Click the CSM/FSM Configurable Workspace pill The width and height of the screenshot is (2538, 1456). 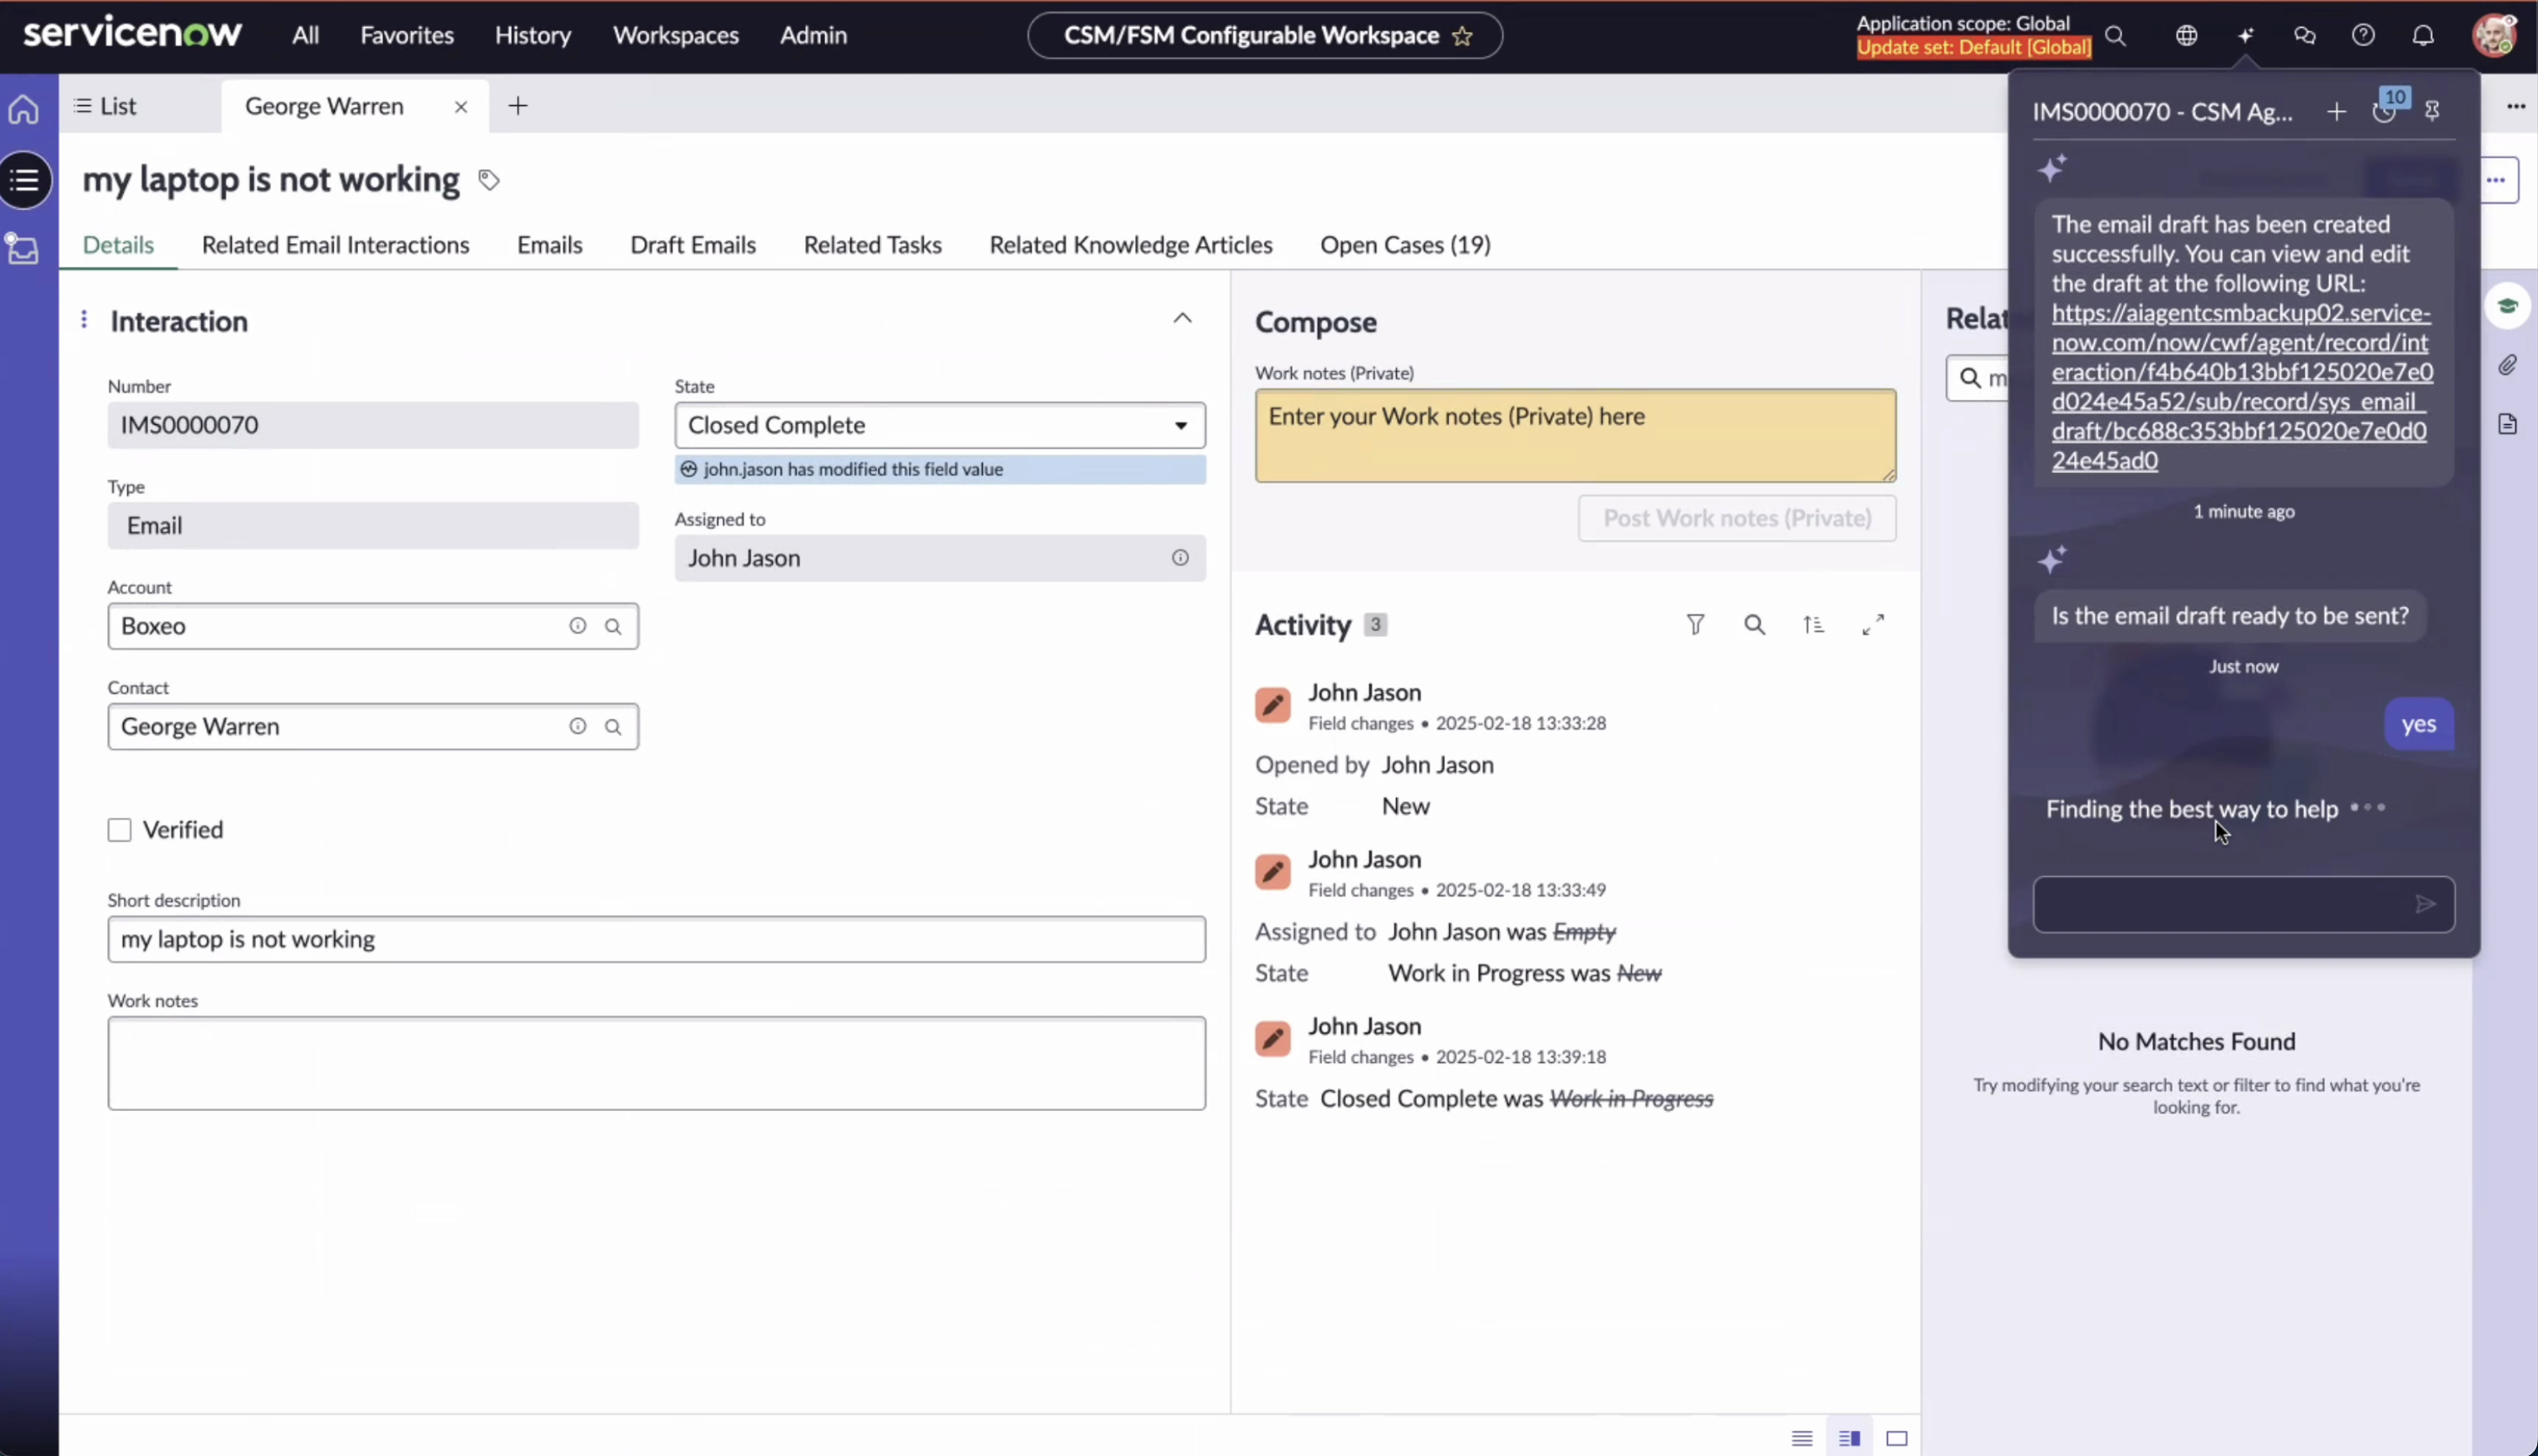click(1265, 36)
